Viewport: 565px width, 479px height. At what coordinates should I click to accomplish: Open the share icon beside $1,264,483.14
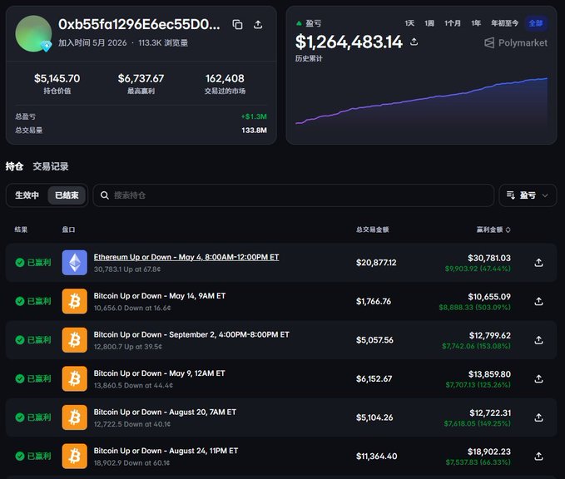(414, 42)
